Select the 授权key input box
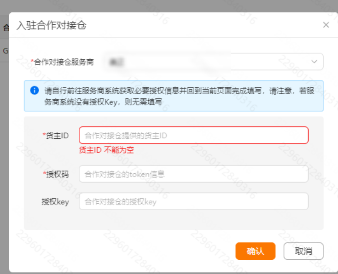Screen dimensions: 338x274 click(x=193, y=201)
